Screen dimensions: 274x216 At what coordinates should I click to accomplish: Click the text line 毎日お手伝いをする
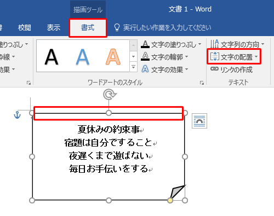click(x=109, y=168)
